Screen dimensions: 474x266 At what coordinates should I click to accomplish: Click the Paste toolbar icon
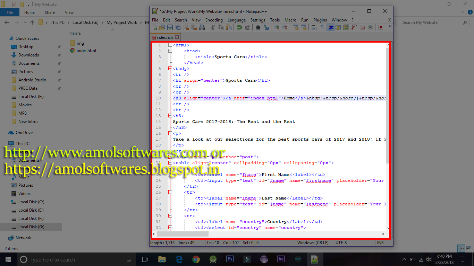[x=228, y=27]
